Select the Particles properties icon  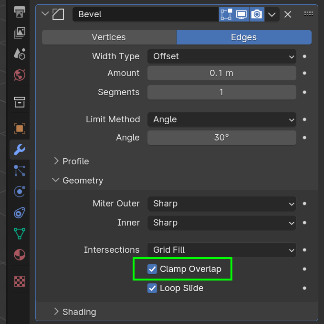[x=20, y=171]
